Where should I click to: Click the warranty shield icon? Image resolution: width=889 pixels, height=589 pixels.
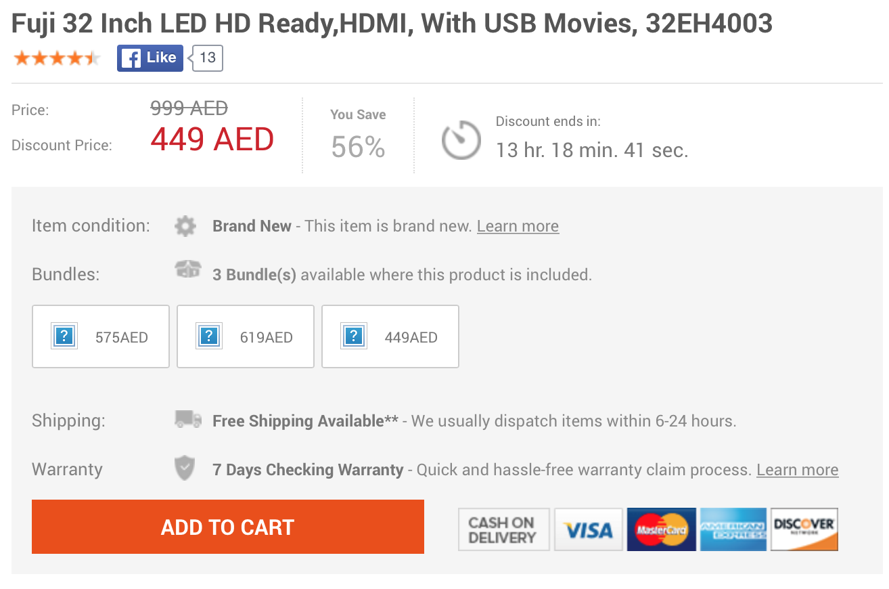tap(185, 468)
